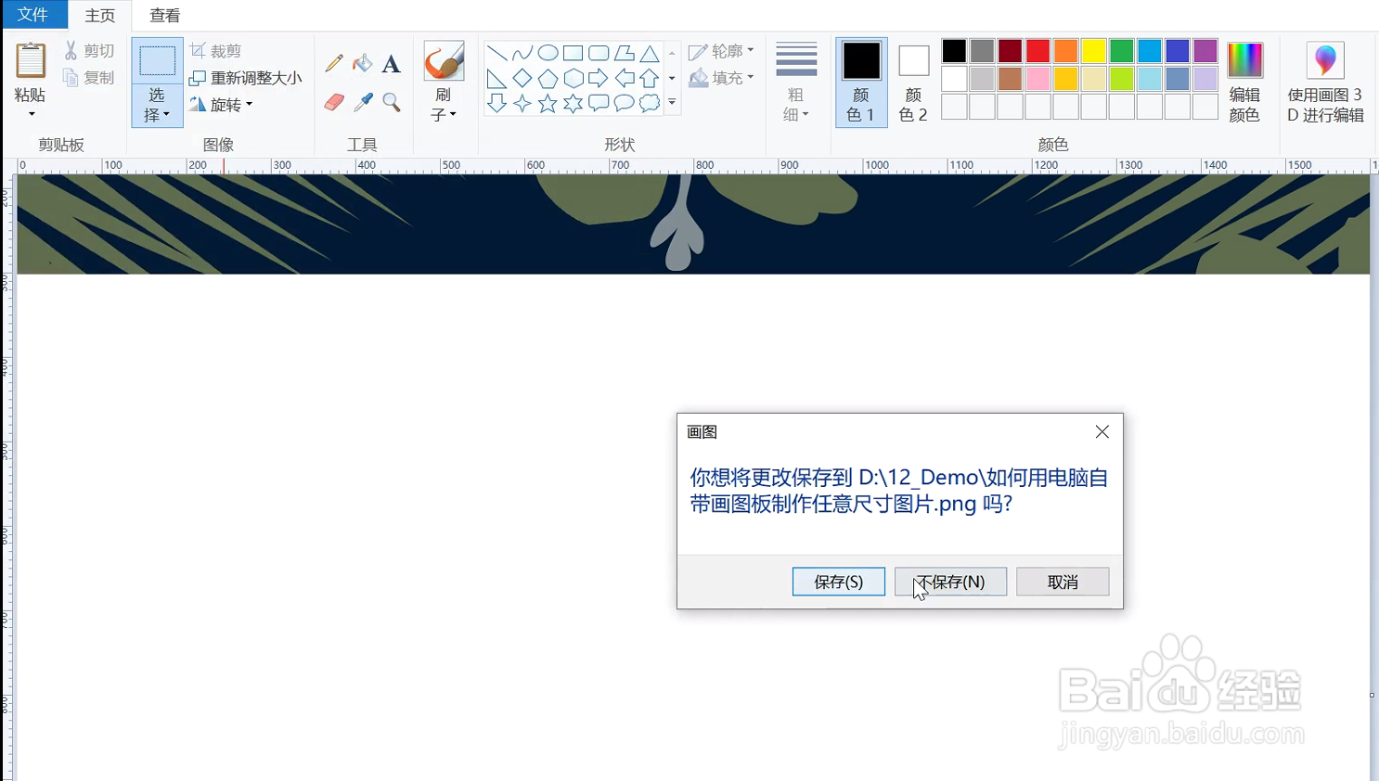Choose the Six-point star shape
This screenshot has height=781, width=1379.
click(574, 103)
